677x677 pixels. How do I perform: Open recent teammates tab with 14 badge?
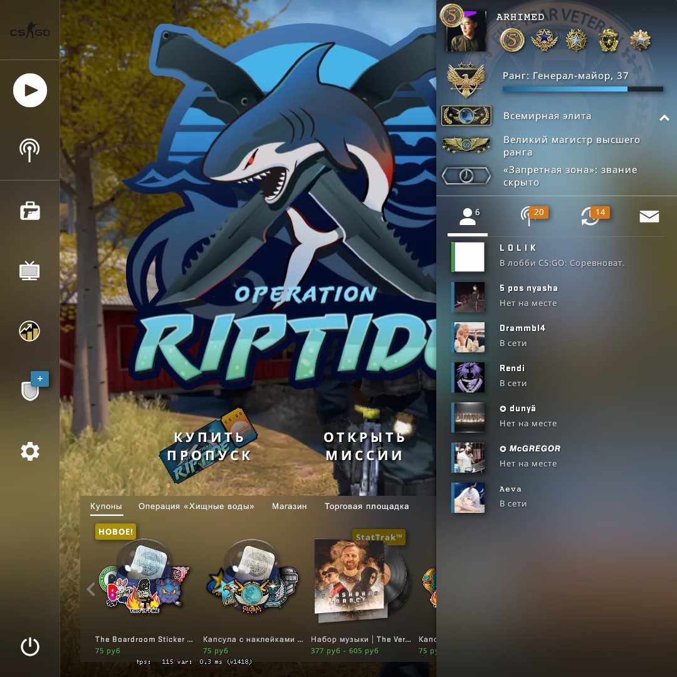tap(594, 216)
